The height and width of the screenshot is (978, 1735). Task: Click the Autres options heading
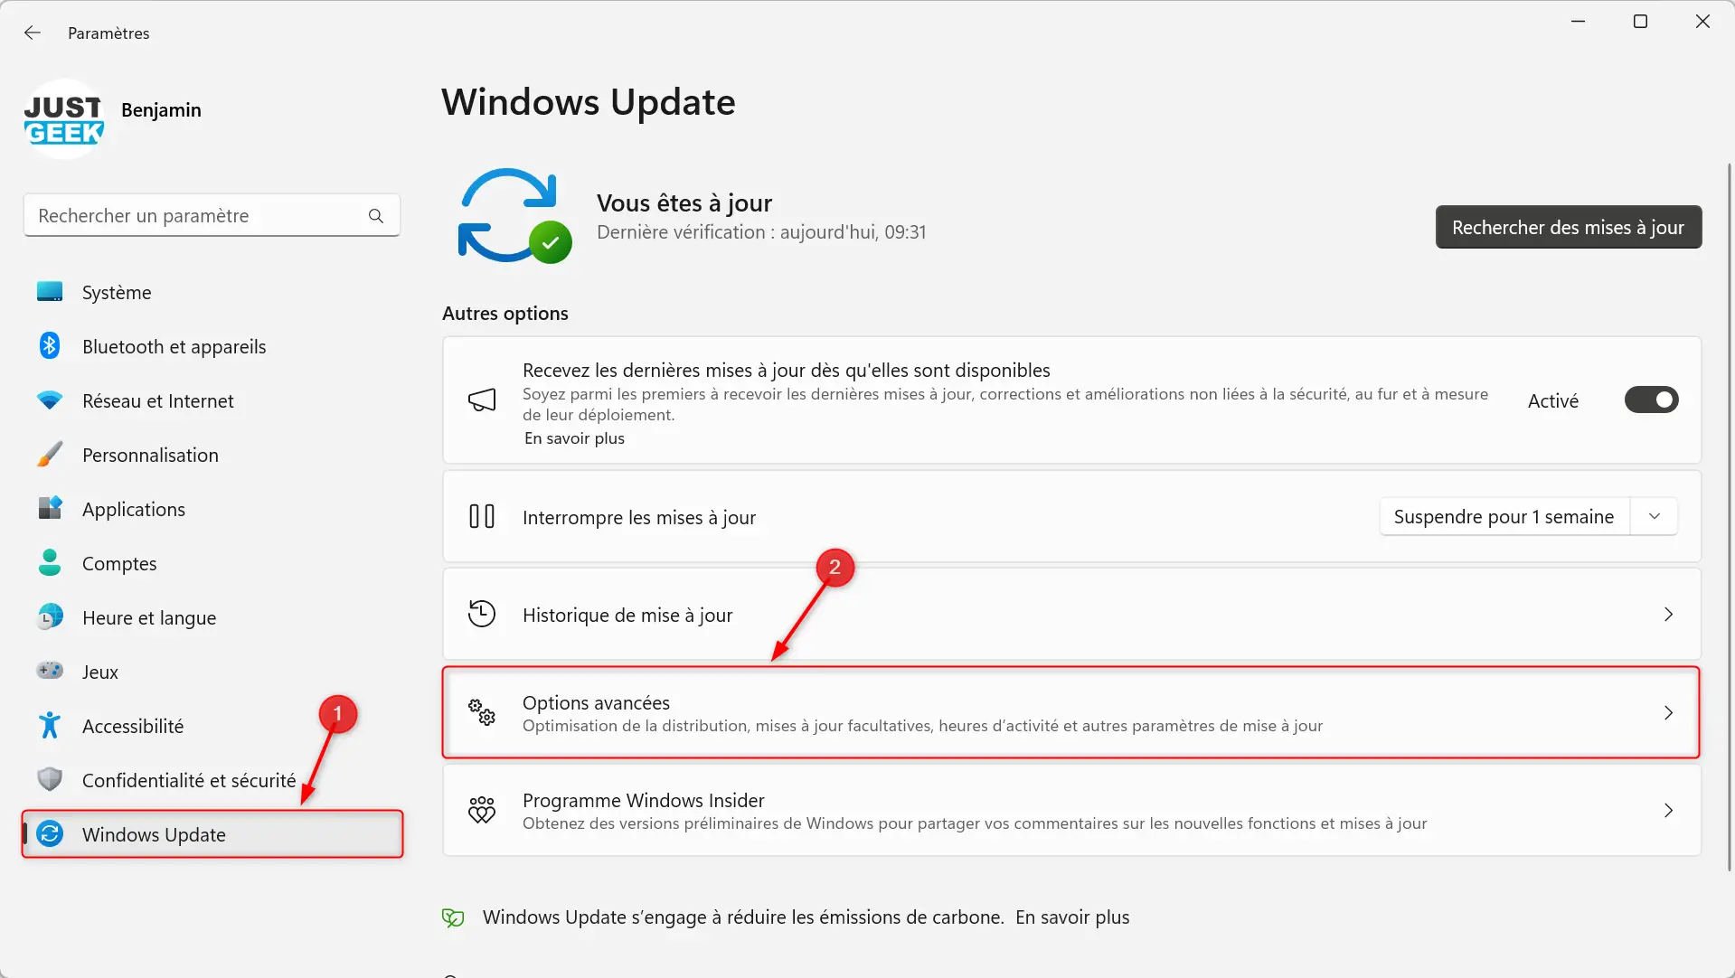(x=505, y=314)
